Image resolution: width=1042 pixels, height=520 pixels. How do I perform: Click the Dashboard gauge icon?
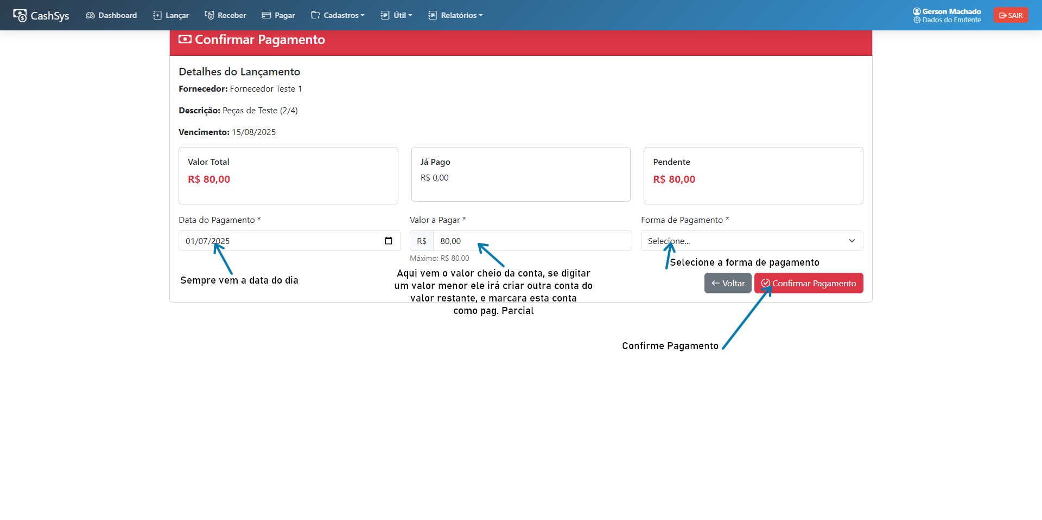pos(90,15)
